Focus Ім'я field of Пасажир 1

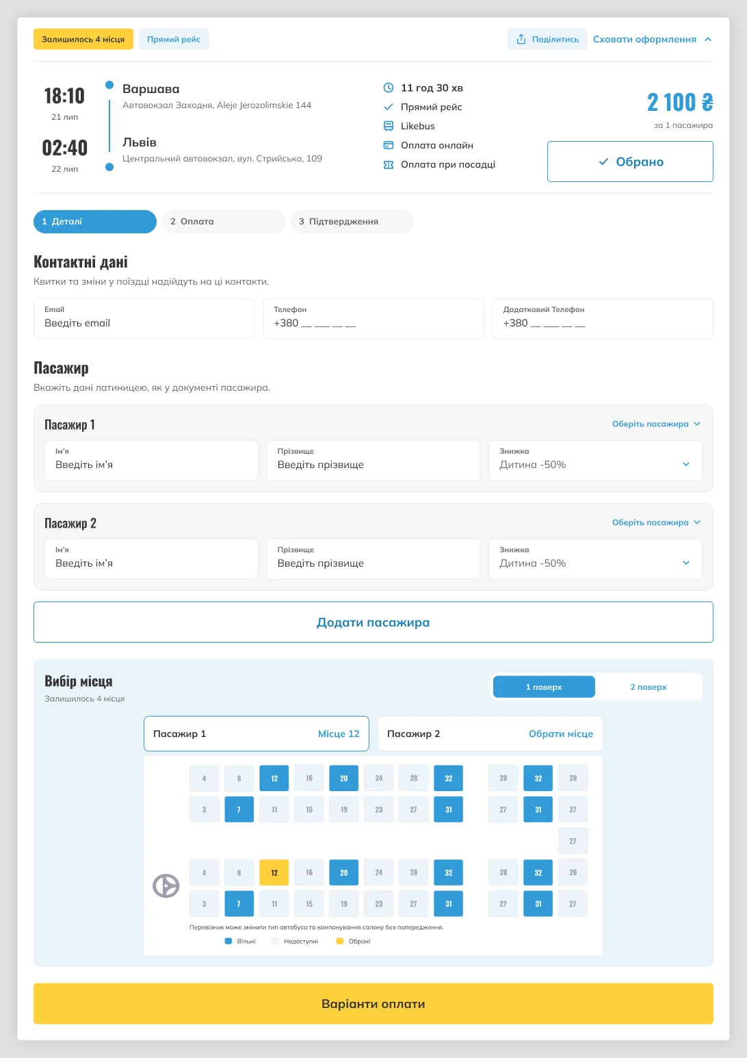point(151,461)
